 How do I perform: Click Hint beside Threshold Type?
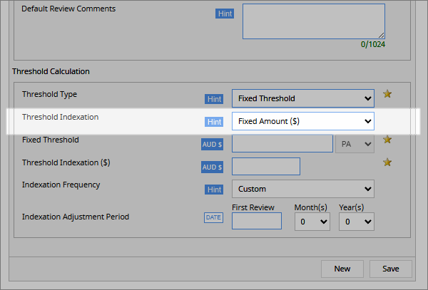pyautogui.click(x=214, y=99)
